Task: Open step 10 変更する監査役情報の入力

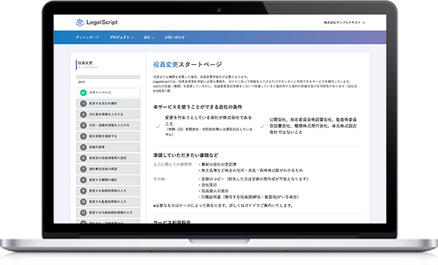Action: [108, 202]
